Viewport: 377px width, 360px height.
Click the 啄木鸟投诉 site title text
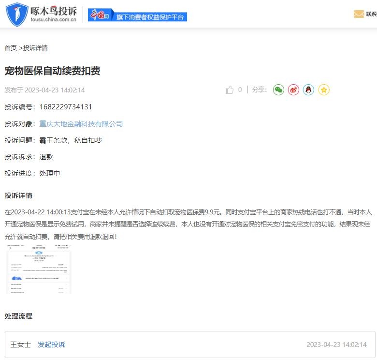(x=53, y=11)
